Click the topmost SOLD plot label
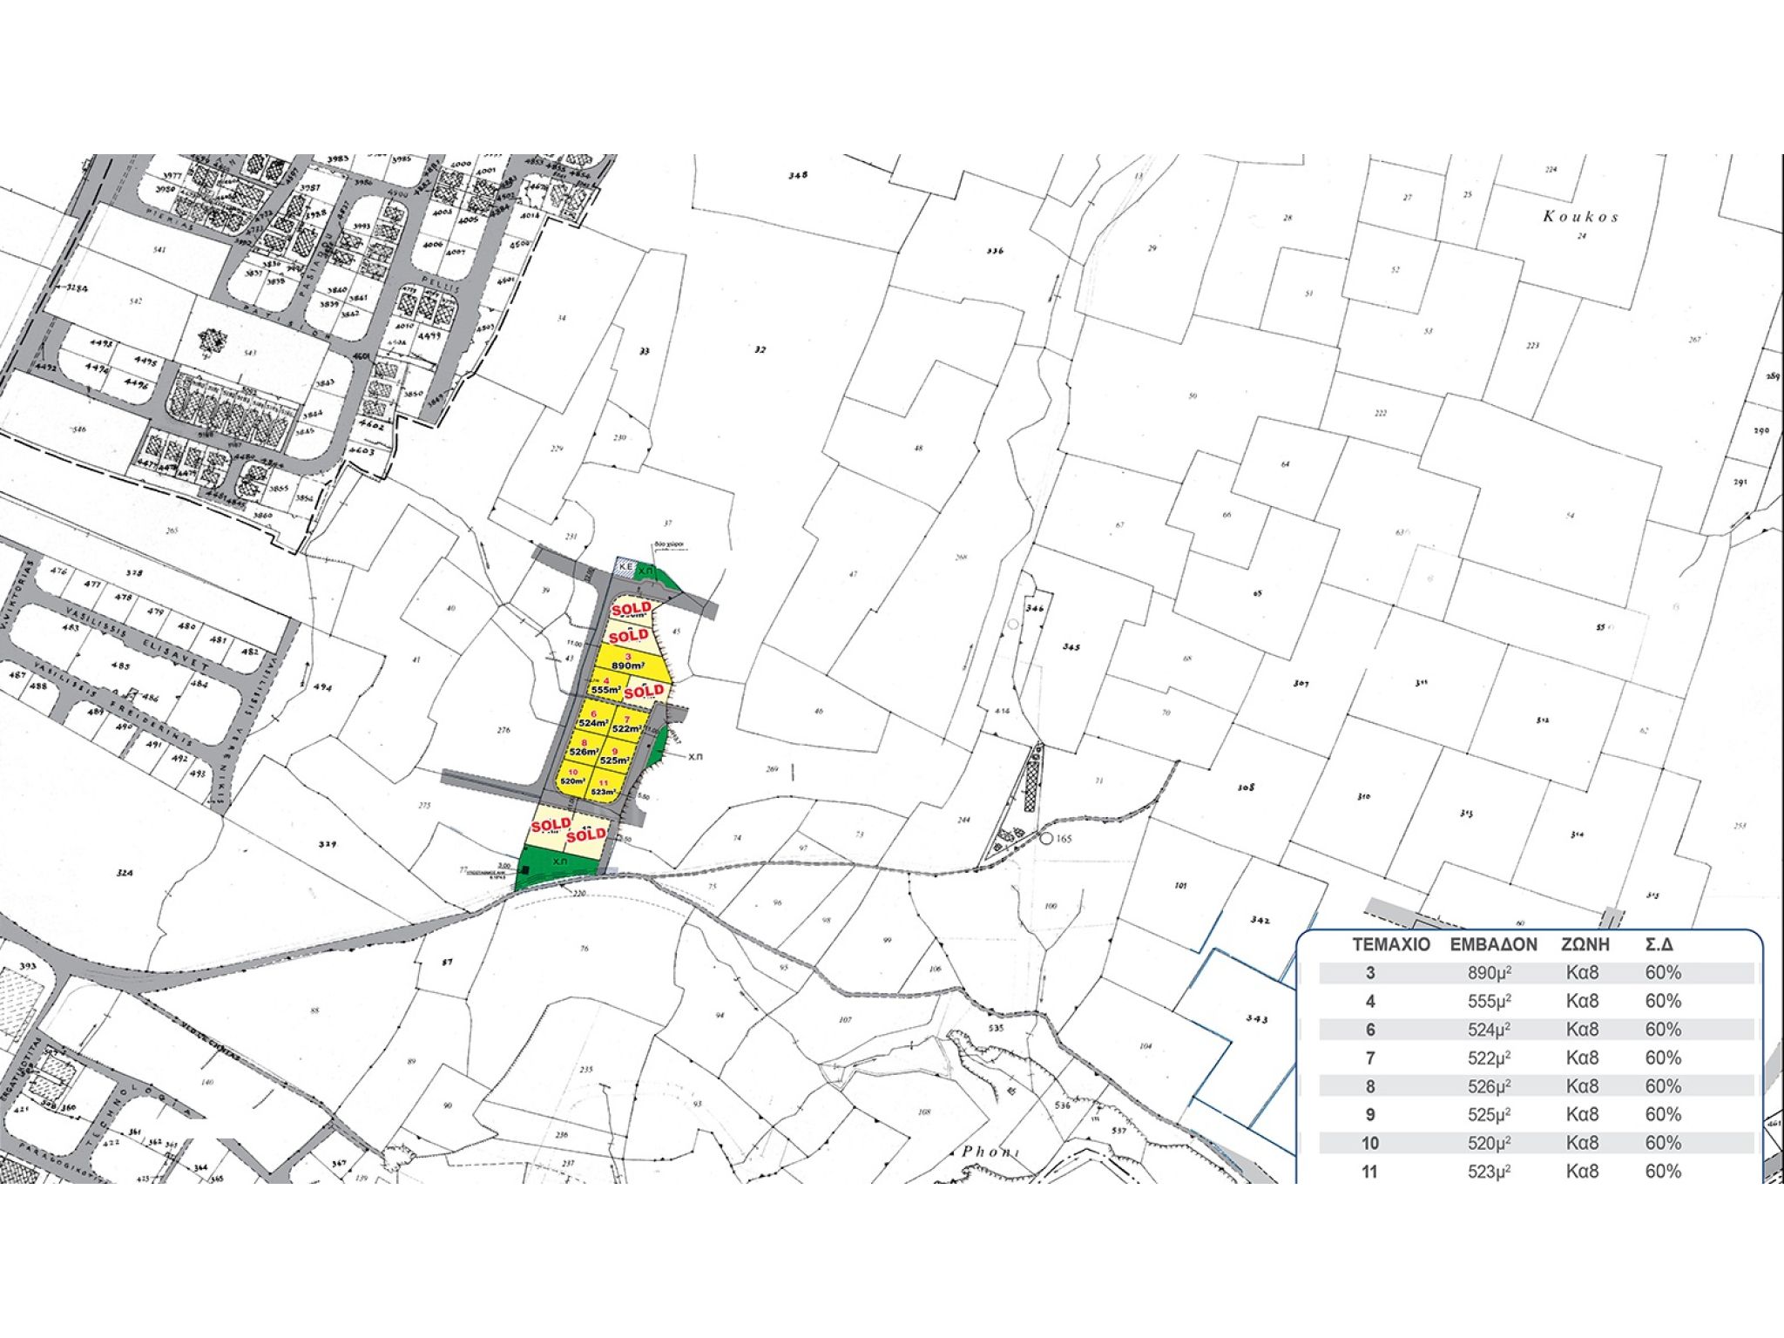 (x=631, y=608)
